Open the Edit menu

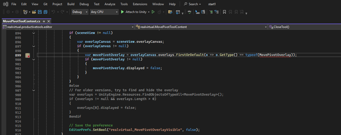click(24, 4)
